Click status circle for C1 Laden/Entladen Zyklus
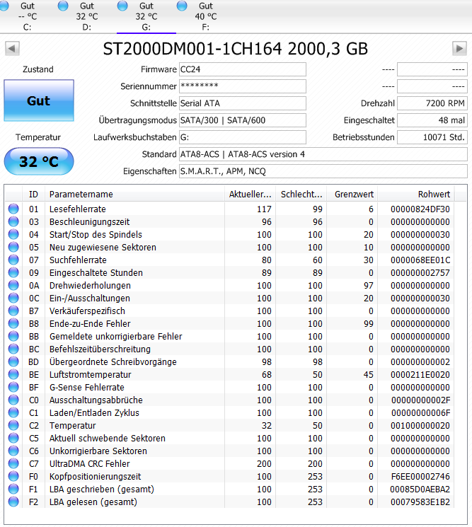The width and height of the screenshot is (472, 527). pos(13,412)
